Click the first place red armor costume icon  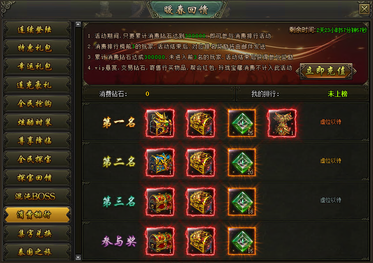[282, 123]
